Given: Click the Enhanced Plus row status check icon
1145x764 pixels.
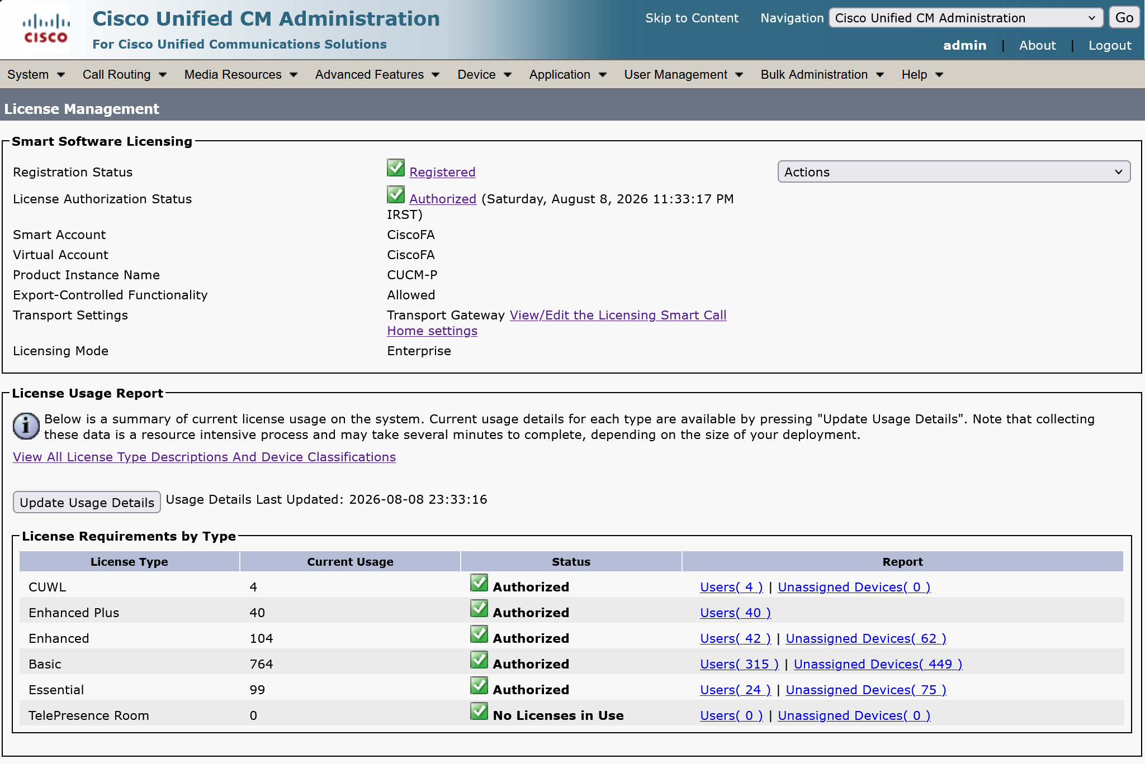Looking at the screenshot, I should [x=479, y=608].
